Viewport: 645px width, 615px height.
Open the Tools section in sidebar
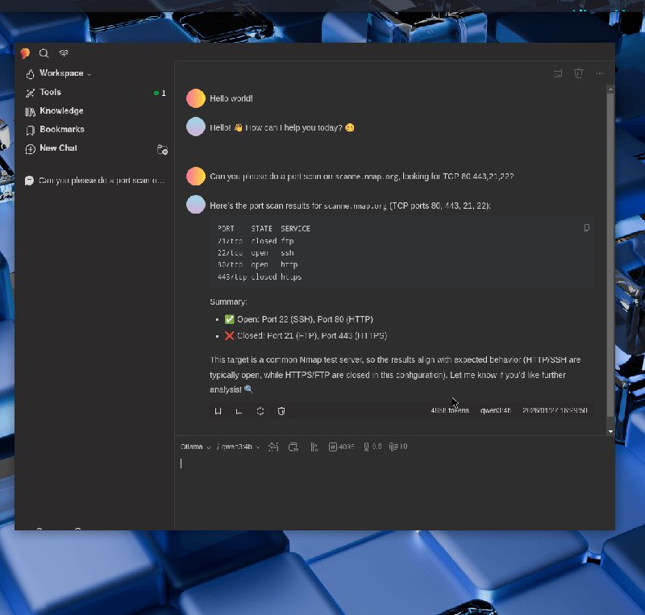coord(50,93)
